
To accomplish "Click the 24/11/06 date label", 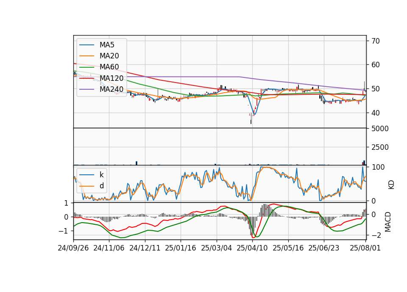I will [x=109, y=248].
